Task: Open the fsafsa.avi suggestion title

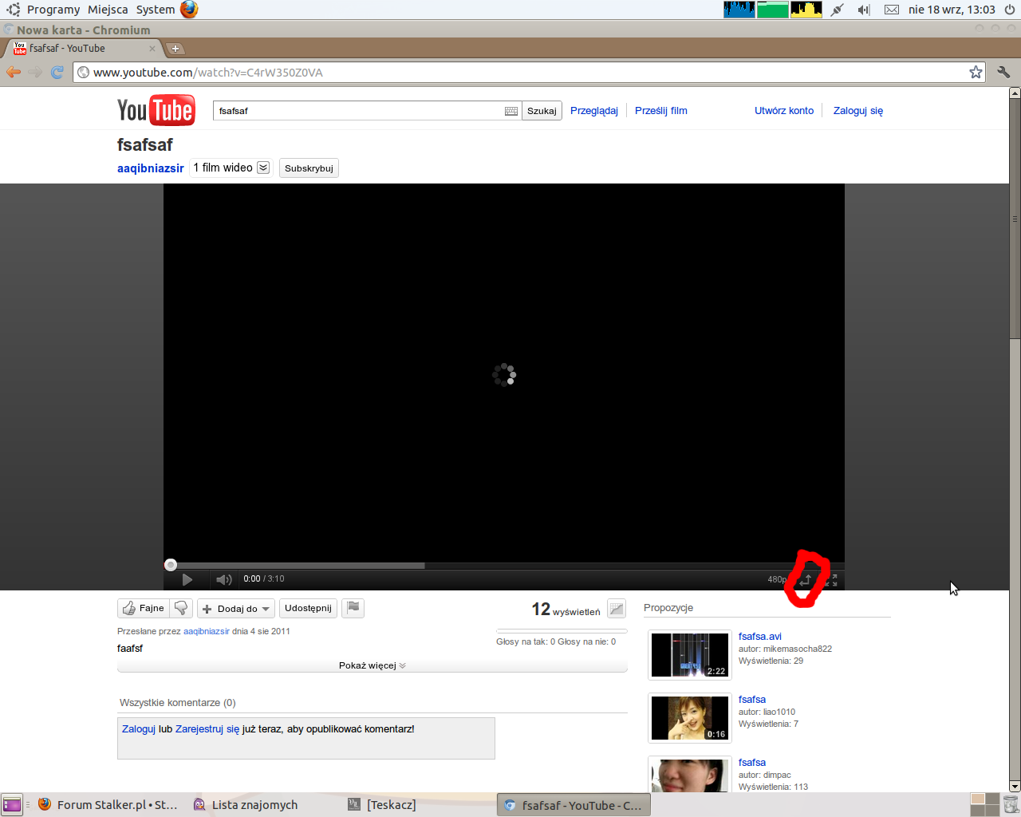Action: pyautogui.click(x=760, y=637)
